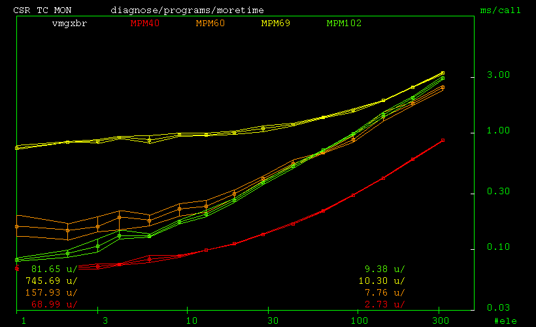Click the first yellow MPM69 data point
This screenshot has width=536, height=327.
pos(17,148)
